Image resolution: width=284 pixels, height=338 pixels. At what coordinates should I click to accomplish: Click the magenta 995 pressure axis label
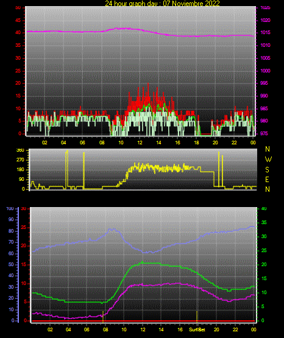pyautogui.click(x=264, y=83)
